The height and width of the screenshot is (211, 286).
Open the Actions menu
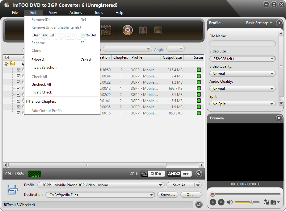tap(75, 13)
